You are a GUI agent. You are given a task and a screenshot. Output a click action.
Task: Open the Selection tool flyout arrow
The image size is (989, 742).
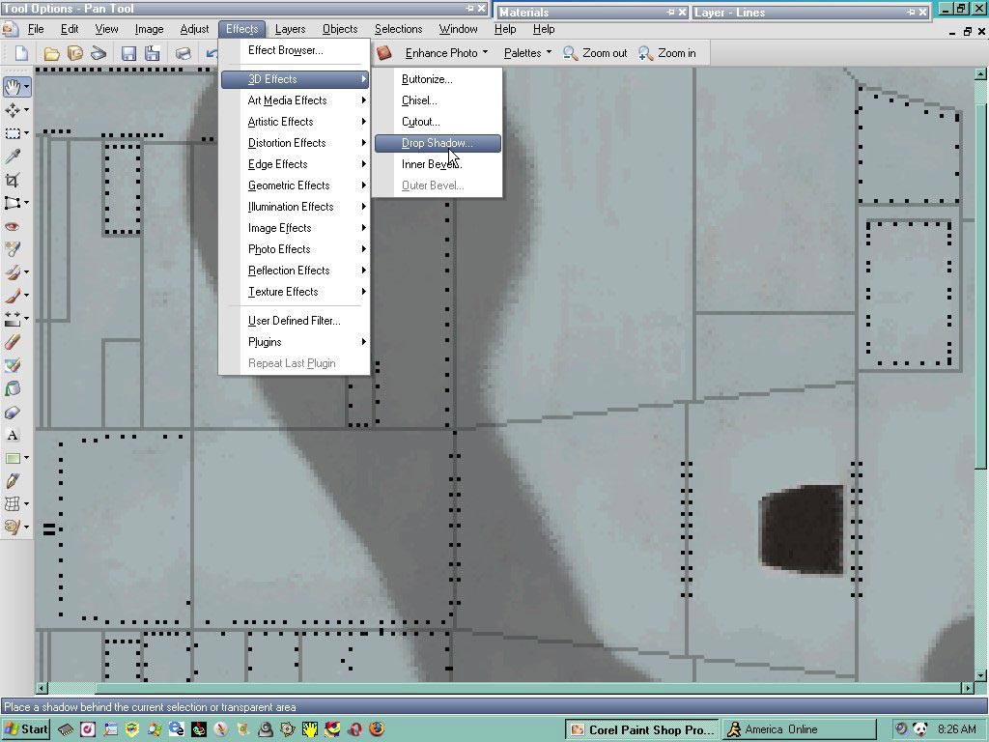pos(26,133)
